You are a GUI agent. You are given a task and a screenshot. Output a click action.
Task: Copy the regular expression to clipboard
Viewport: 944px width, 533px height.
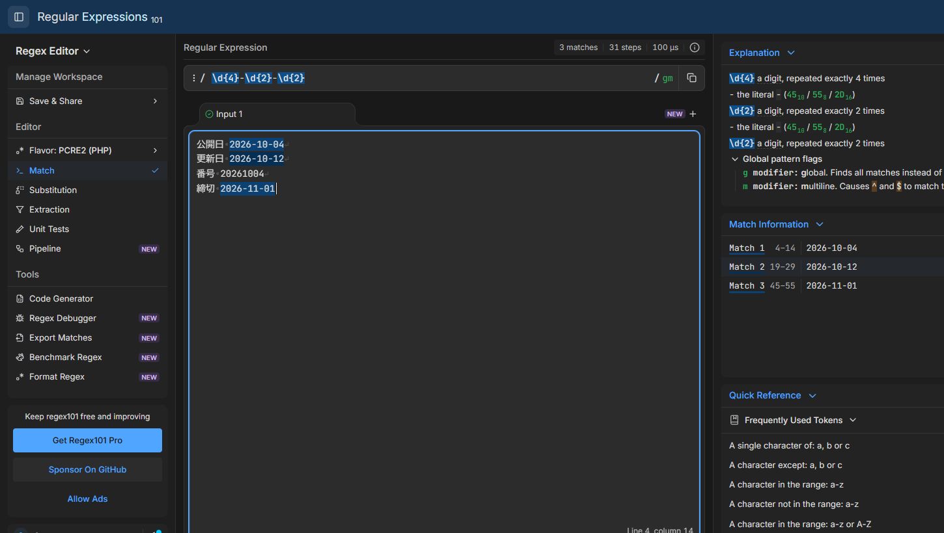pyautogui.click(x=691, y=78)
